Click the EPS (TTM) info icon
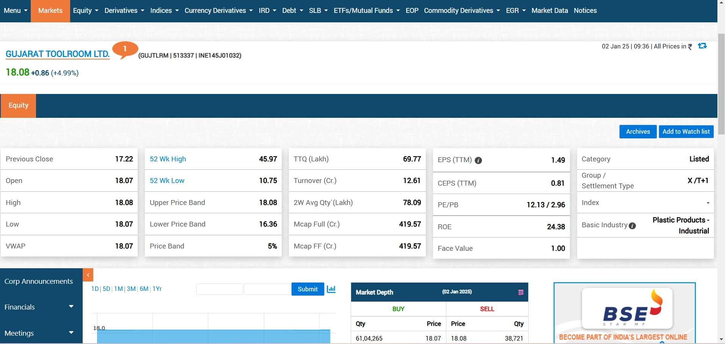 pos(479,160)
